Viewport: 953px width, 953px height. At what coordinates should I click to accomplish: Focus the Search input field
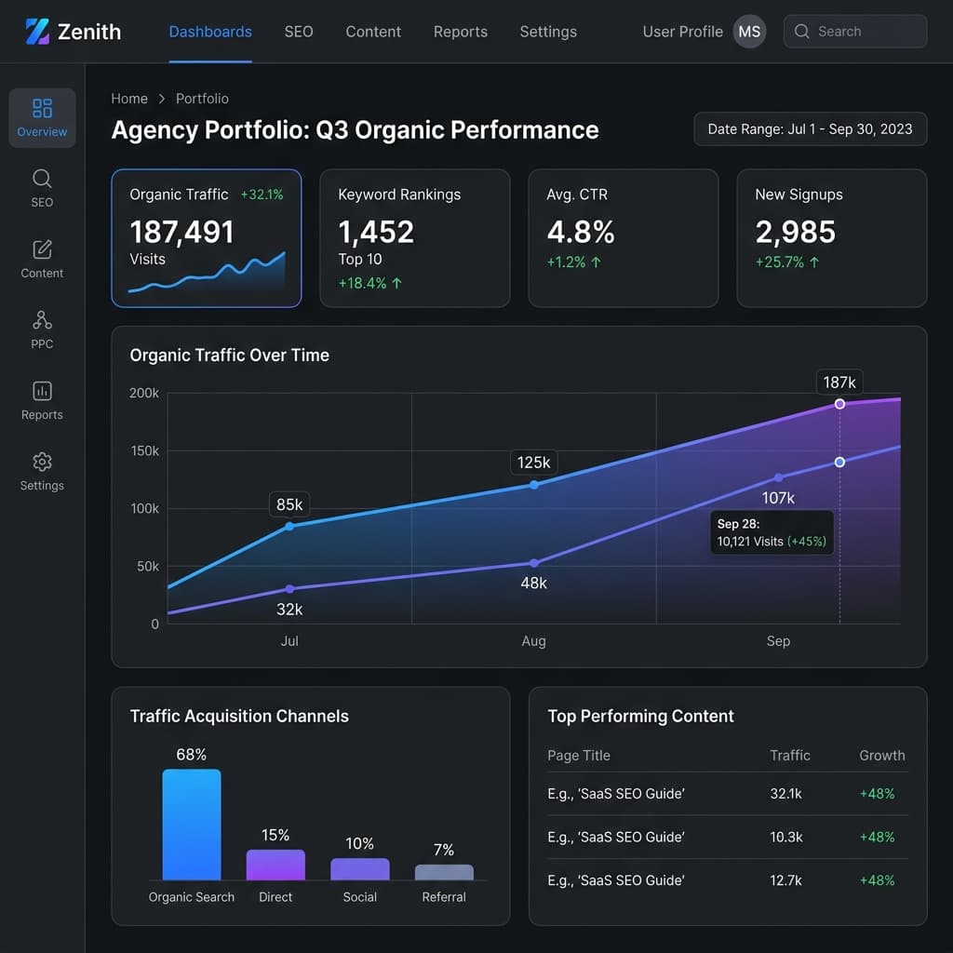point(855,31)
